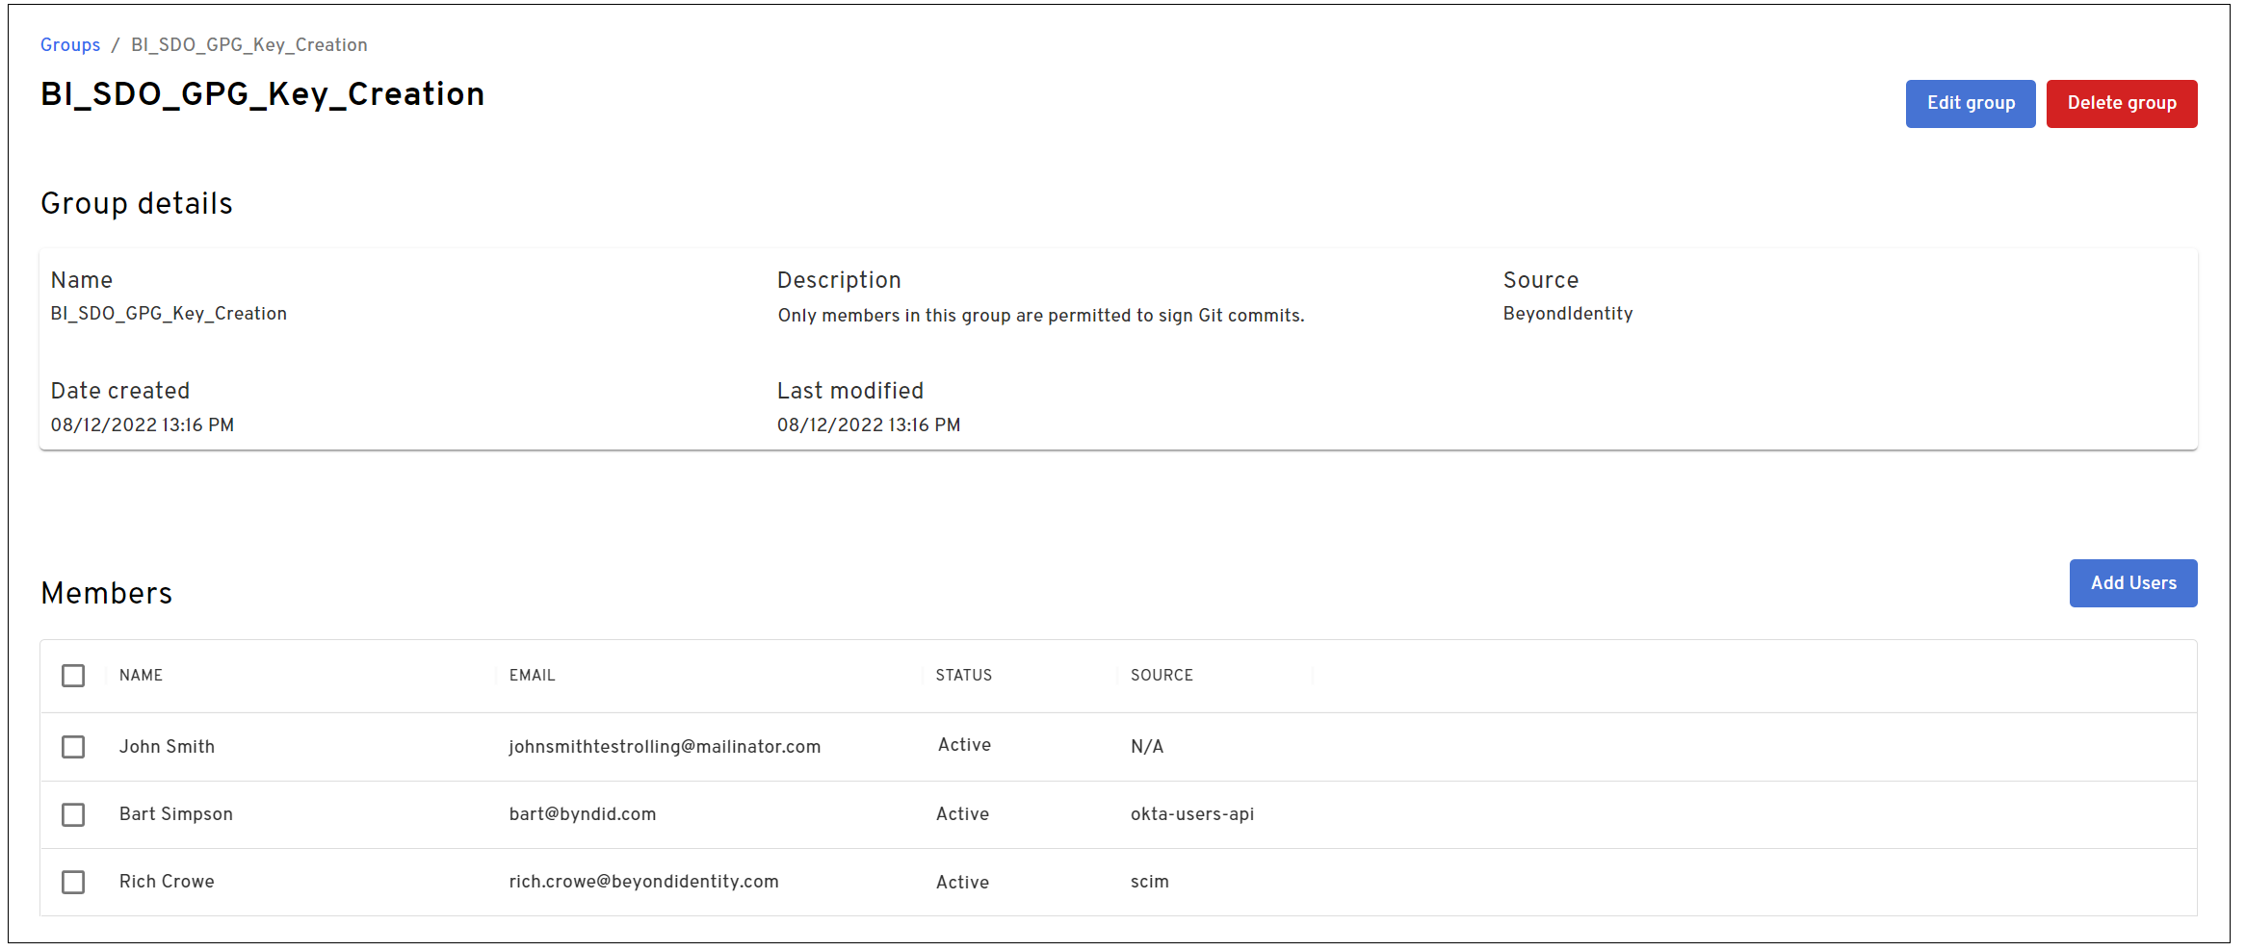Click the EMAIL column header
2246x951 pixels.
click(532, 676)
